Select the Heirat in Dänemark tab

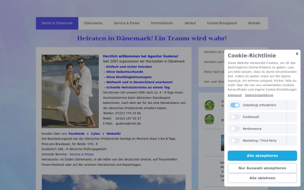pos(57,23)
